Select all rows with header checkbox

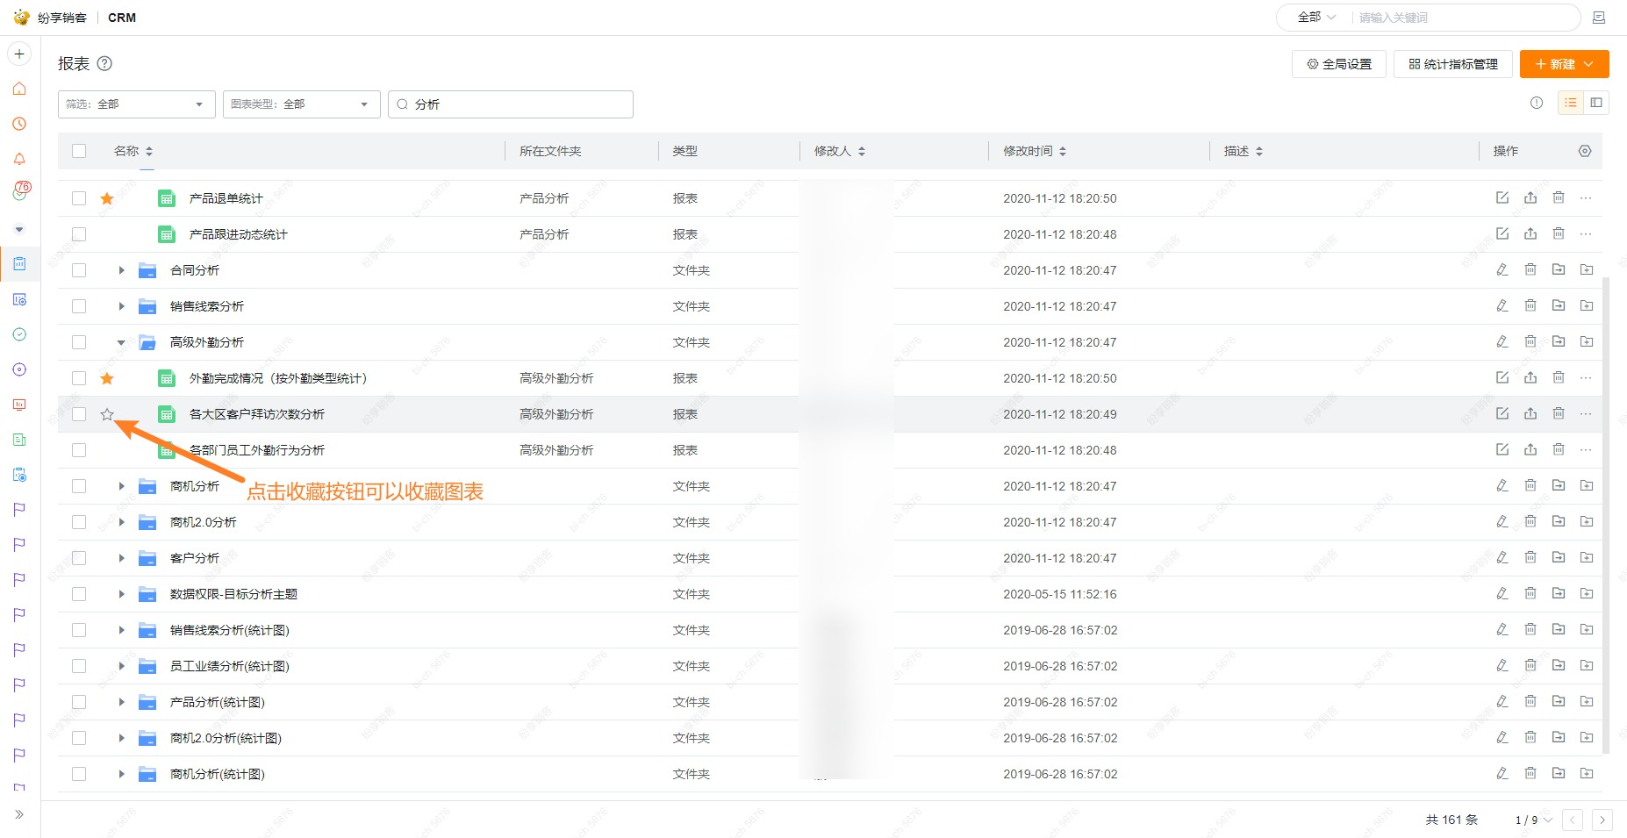click(79, 150)
